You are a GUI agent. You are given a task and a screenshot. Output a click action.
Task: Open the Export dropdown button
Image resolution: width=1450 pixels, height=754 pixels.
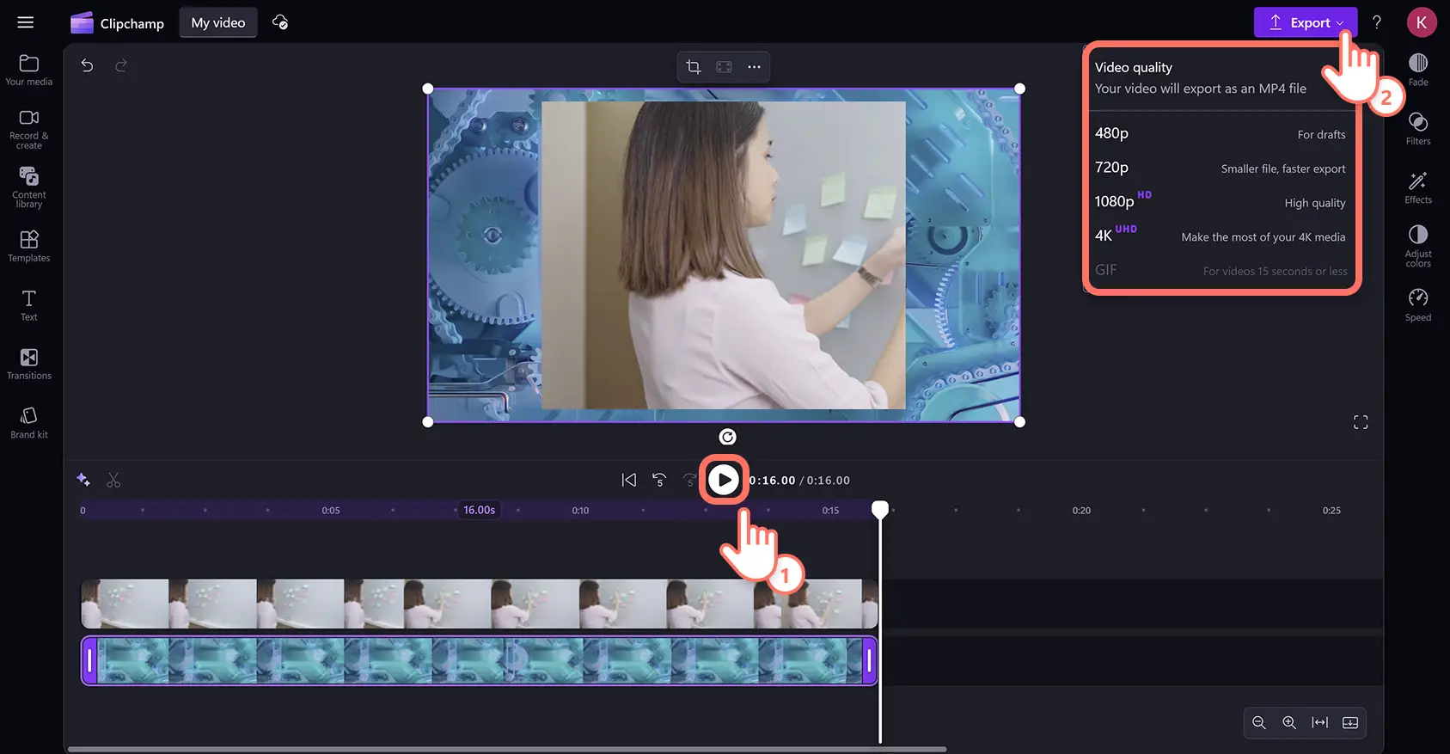[x=1305, y=23]
